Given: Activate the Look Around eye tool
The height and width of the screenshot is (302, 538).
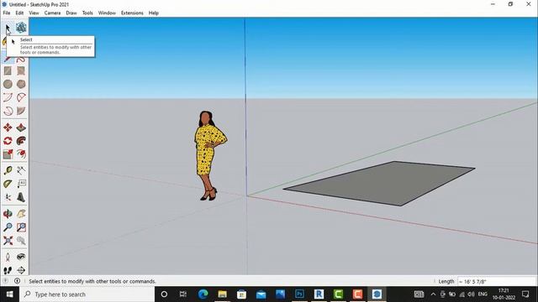Looking at the screenshot, I should [21, 257].
